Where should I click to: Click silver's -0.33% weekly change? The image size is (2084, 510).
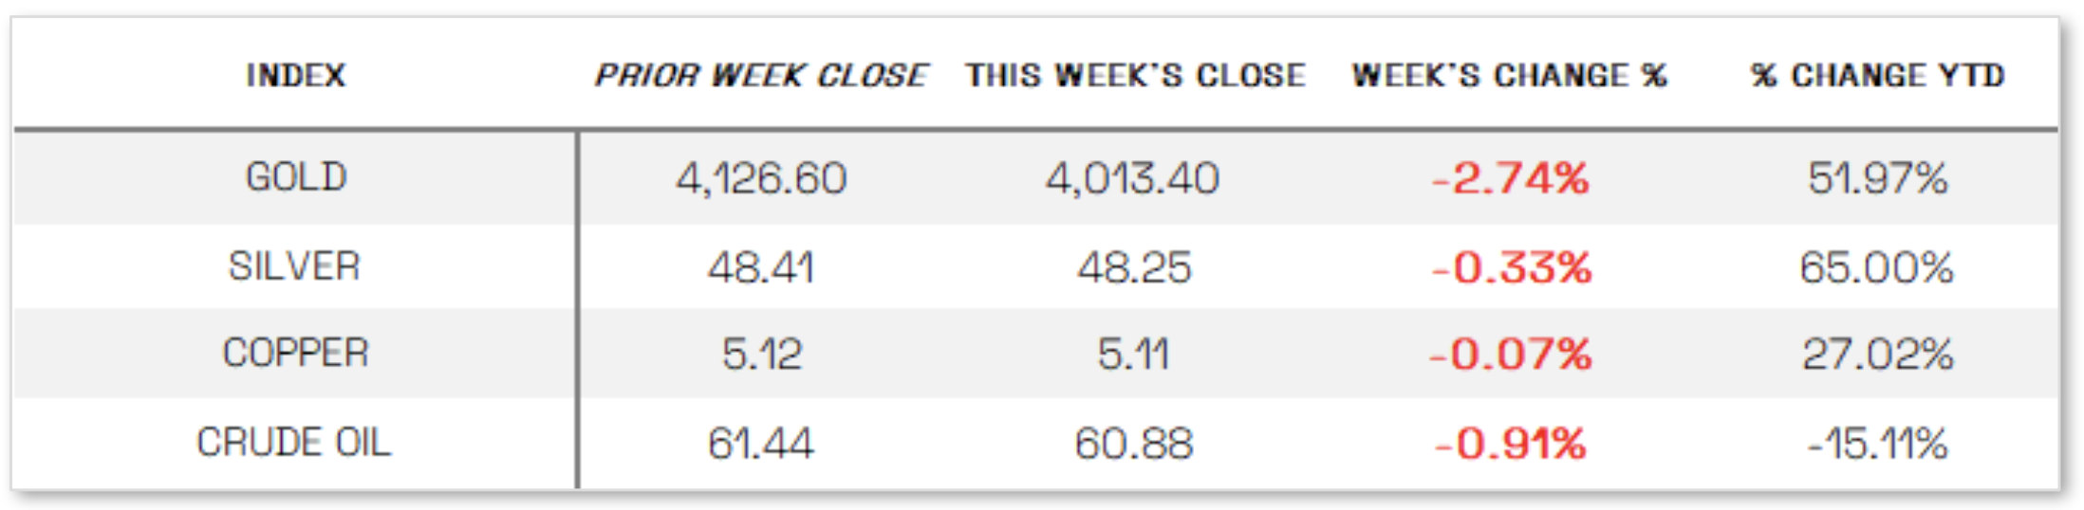pyautogui.click(x=1511, y=267)
